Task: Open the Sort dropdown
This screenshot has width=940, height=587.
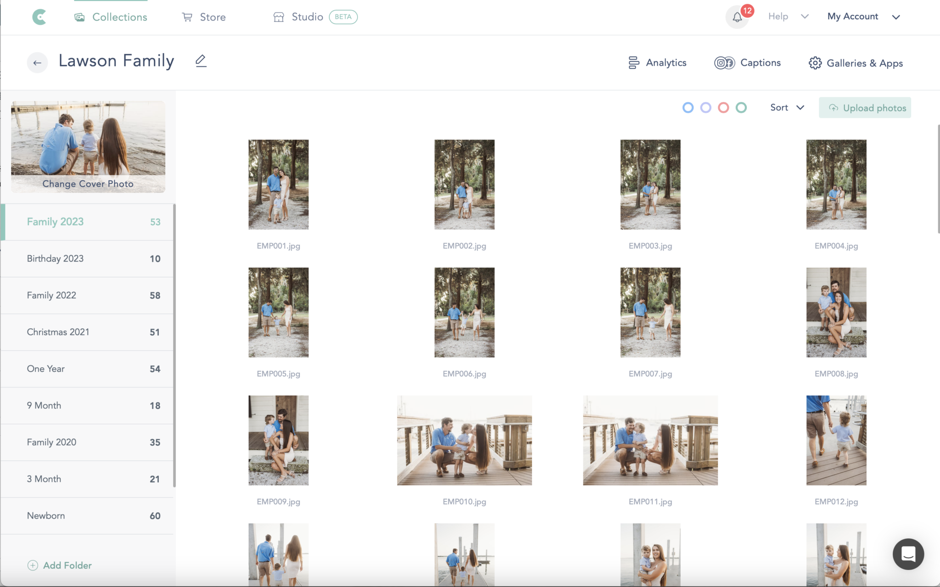Action: pyautogui.click(x=787, y=107)
